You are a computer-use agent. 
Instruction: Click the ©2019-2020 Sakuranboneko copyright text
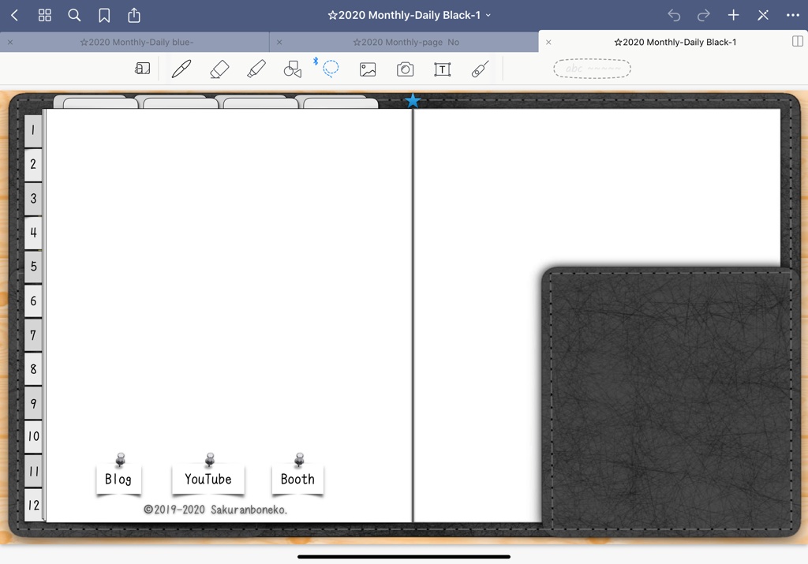215,510
